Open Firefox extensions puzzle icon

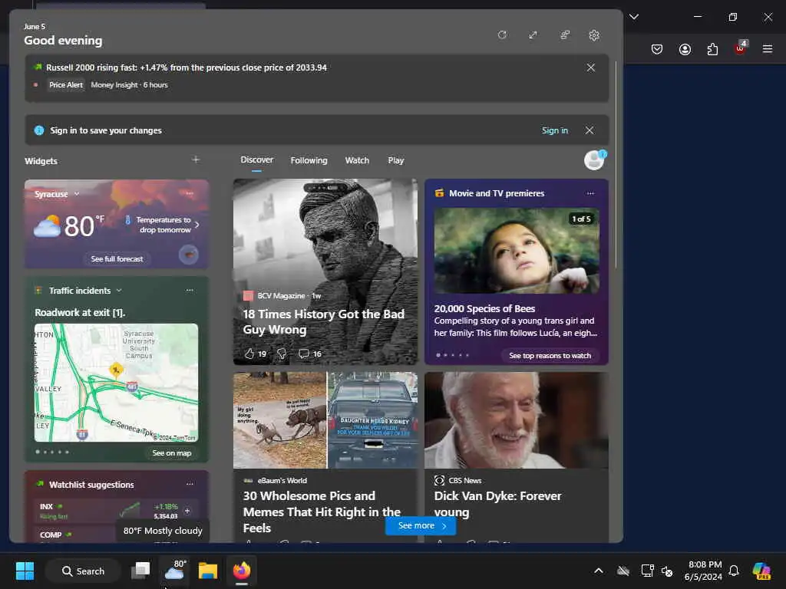tap(712, 48)
